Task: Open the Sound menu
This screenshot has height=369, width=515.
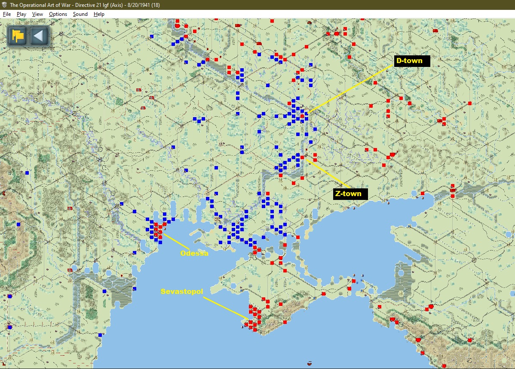Action: (x=80, y=14)
